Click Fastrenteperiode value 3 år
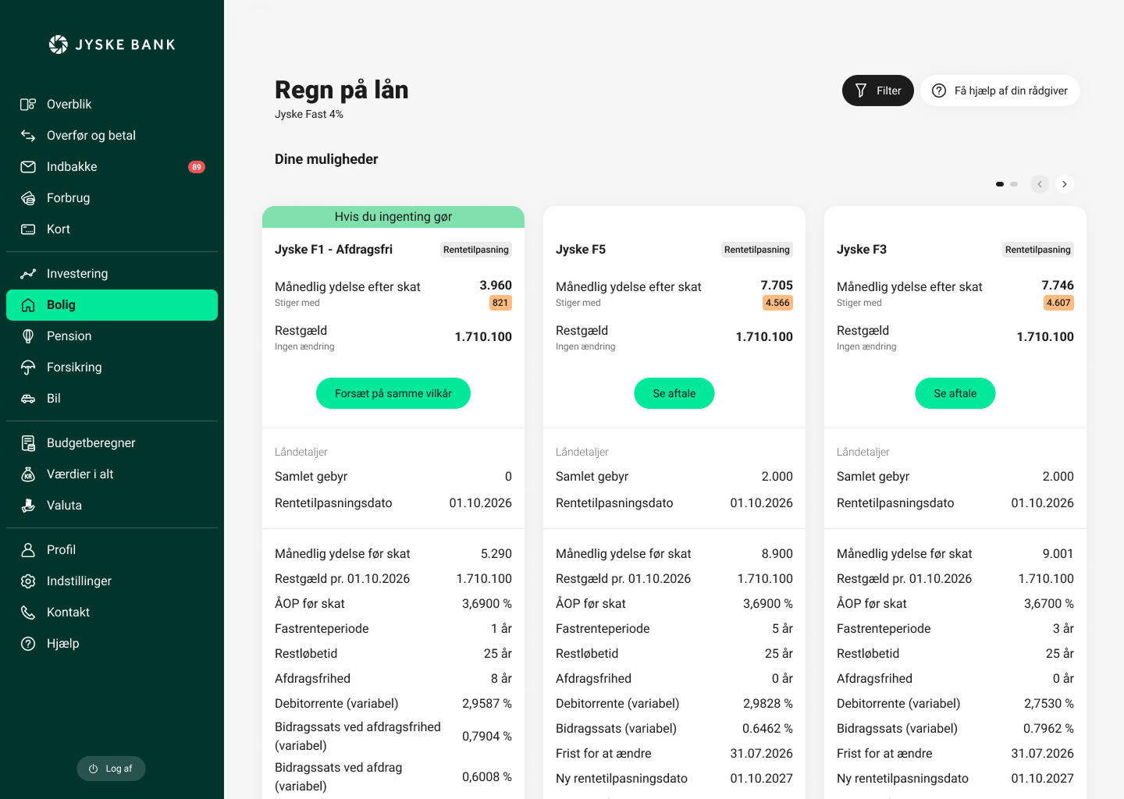The image size is (1124, 799). [x=1063, y=629]
